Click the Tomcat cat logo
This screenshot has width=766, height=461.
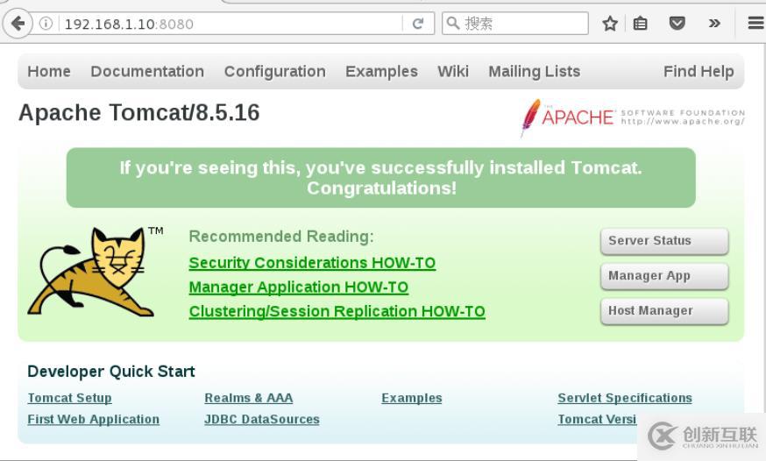[x=96, y=272]
